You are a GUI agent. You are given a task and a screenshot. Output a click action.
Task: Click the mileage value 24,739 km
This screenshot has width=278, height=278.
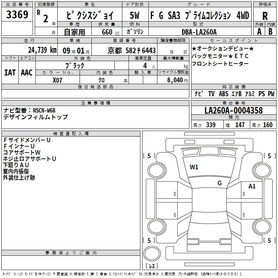42,50
